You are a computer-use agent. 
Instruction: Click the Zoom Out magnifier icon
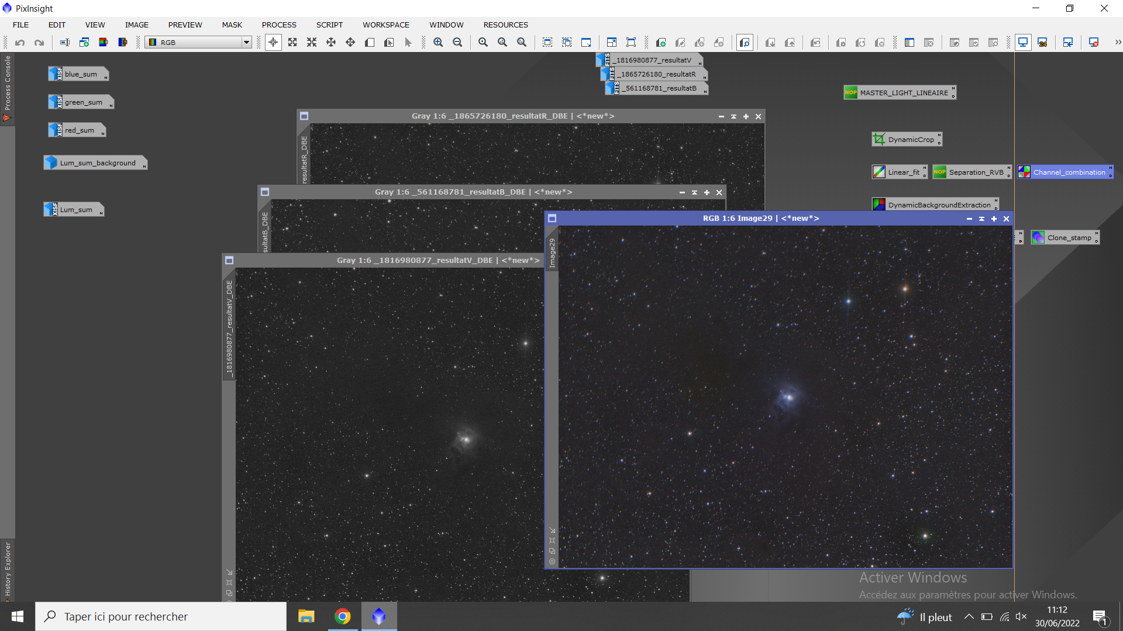457,42
